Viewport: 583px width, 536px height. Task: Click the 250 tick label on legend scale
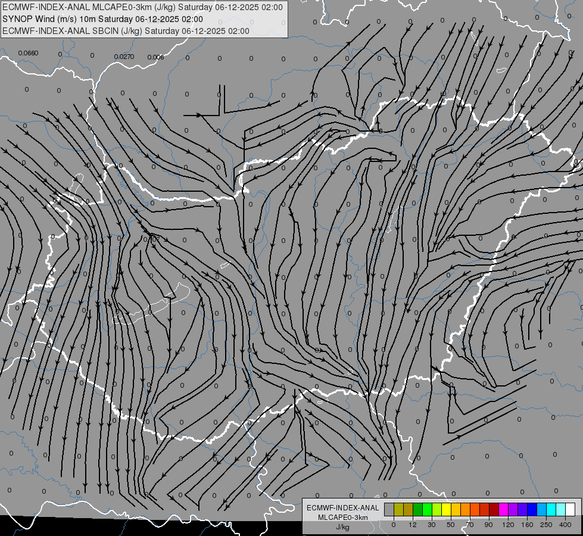(546, 525)
